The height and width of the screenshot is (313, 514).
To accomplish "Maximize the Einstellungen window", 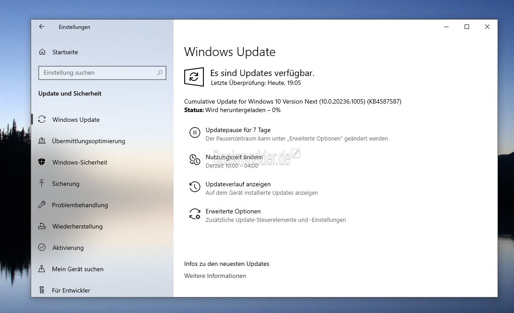I will point(467,27).
